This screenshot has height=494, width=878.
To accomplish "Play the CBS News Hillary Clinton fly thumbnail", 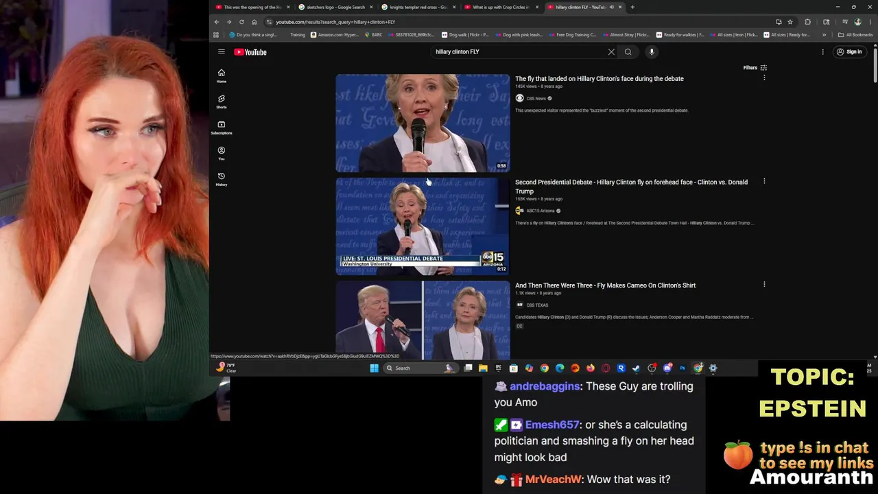I will [x=423, y=123].
